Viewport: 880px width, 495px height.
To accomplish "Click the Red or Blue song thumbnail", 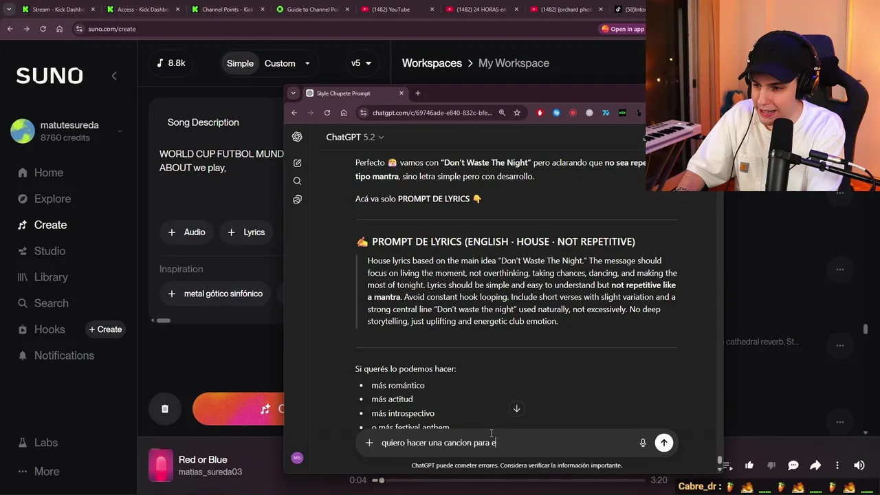I will click(161, 465).
